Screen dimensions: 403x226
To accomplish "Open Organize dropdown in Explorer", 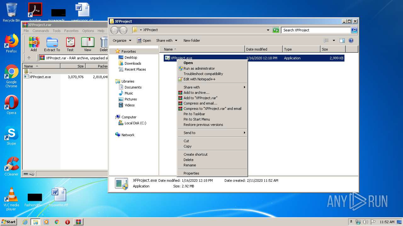I will click(x=122, y=40).
